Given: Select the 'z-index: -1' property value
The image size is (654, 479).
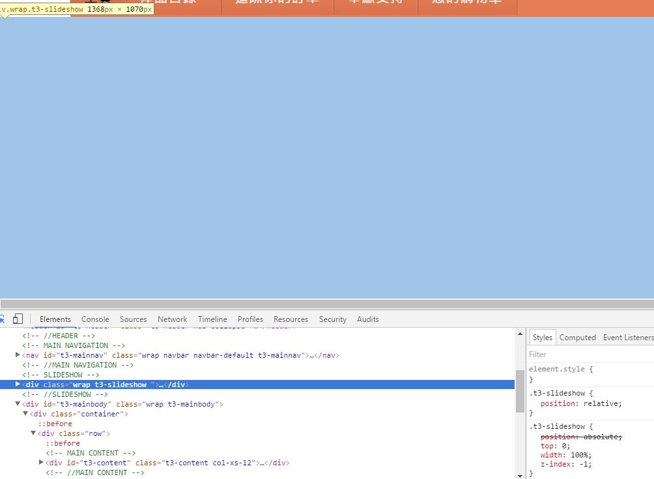Looking at the screenshot, I should pos(583,464).
